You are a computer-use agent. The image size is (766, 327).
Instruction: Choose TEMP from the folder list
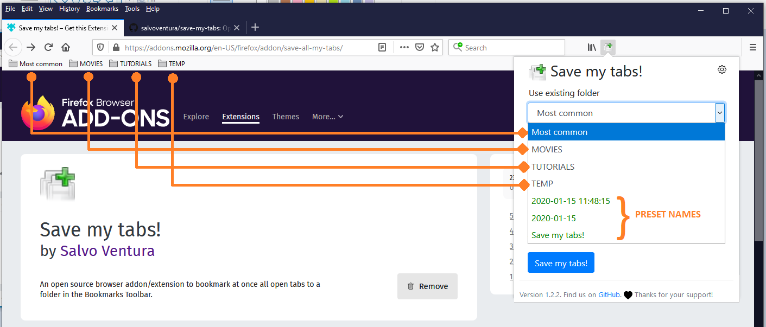(626, 184)
